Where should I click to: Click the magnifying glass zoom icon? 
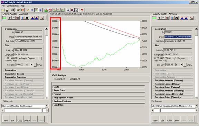click(x=68, y=10)
